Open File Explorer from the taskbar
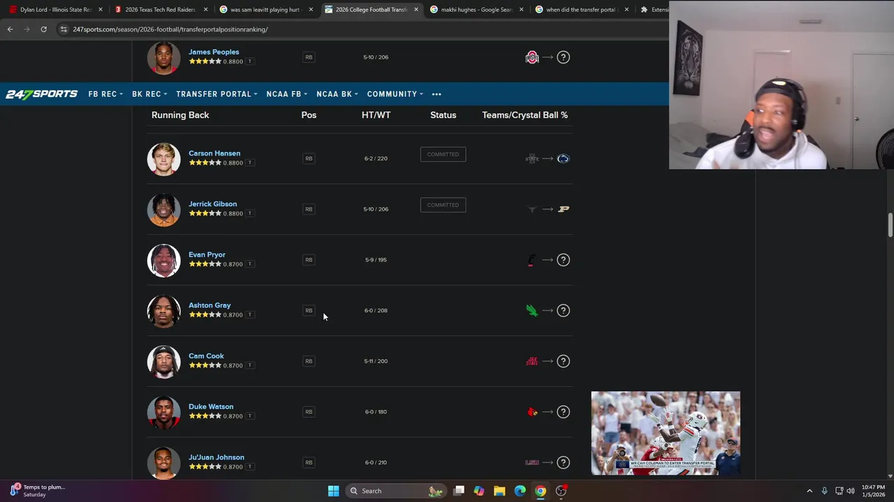The height and width of the screenshot is (502, 894). (x=499, y=491)
